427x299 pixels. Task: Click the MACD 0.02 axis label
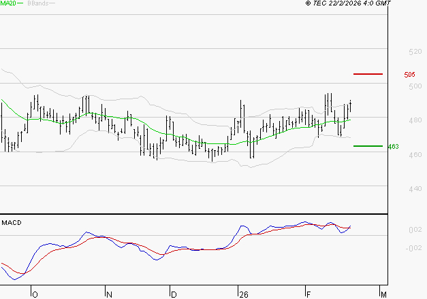point(396,230)
